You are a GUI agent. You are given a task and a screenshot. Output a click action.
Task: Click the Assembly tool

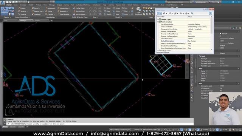tap(63, 11)
